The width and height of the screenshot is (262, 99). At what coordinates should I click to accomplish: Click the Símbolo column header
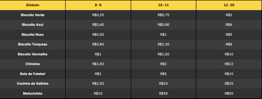pos(32,5)
